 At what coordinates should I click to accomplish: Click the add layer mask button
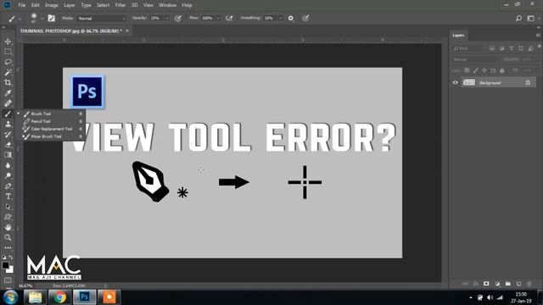tap(486, 284)
